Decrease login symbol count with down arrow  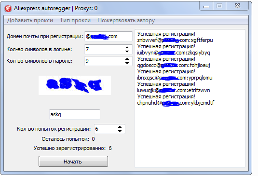coord(127,52)
